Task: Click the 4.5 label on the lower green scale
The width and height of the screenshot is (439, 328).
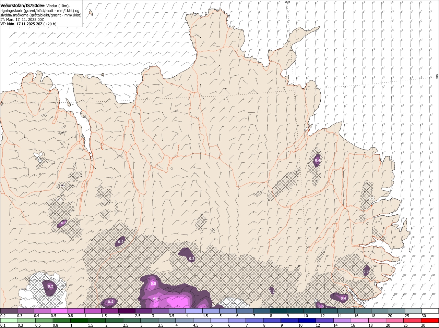Action: click(x=196, y=325)
